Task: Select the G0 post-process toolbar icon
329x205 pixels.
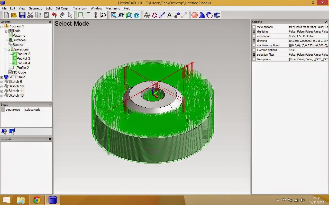Action: click(x=103, y=15)
